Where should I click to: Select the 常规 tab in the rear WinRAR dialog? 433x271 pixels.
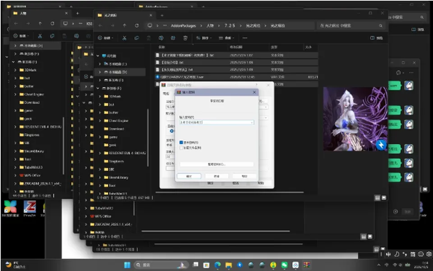(166, 93)
